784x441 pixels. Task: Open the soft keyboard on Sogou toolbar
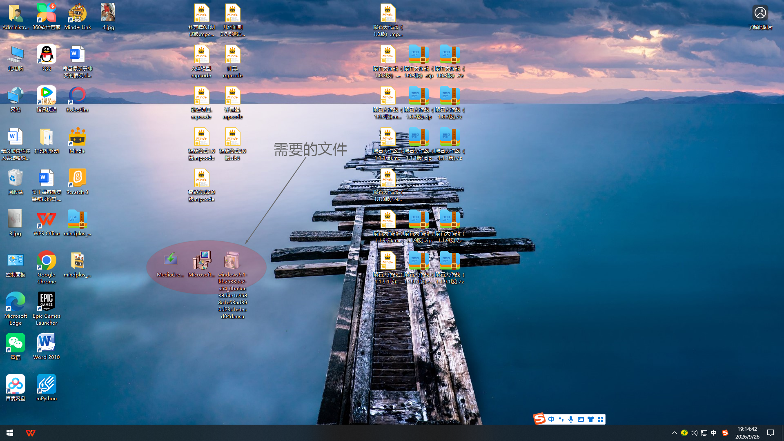581,419
